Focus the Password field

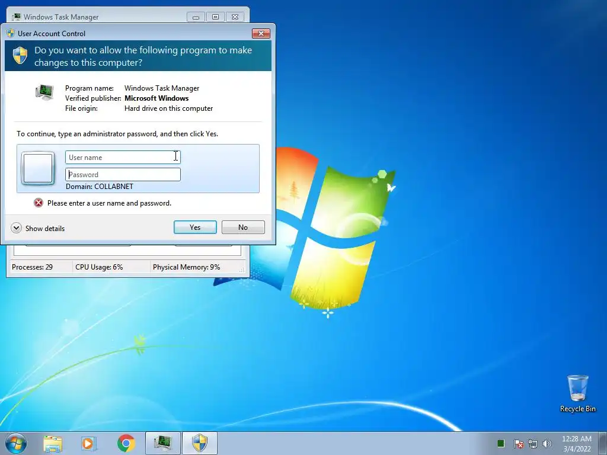[x=123, y=175]
